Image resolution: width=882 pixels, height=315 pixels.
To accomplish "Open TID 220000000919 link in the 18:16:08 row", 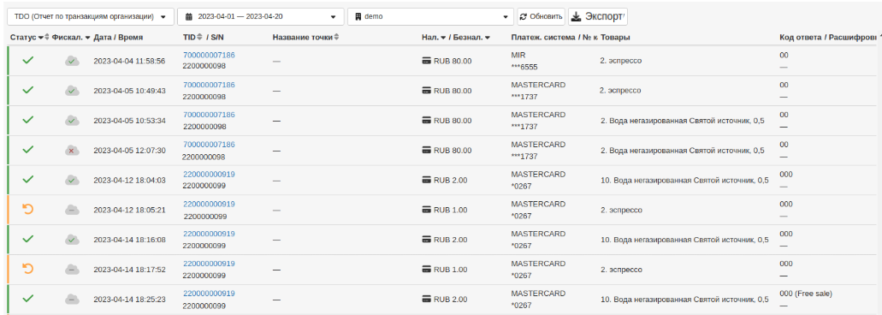I will (210, 234).
